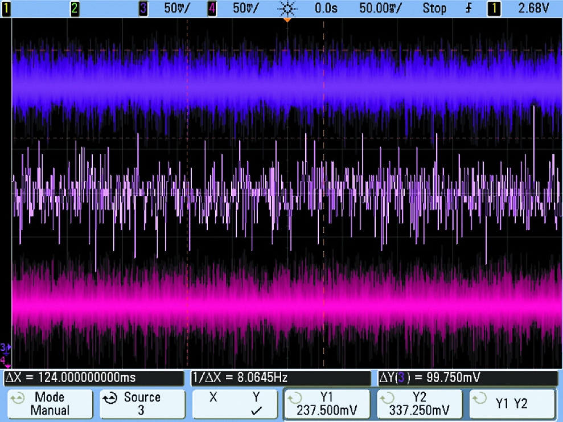Select the combined Y1 Y2 softkey

click(512, 404)
